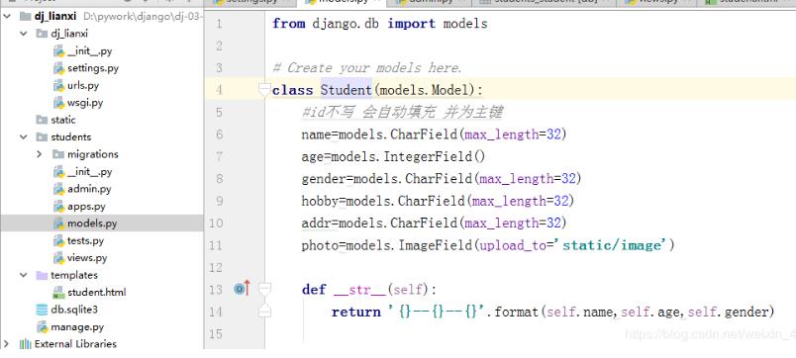Click the 'def __str__(self):' line

[x=369, y=290]
